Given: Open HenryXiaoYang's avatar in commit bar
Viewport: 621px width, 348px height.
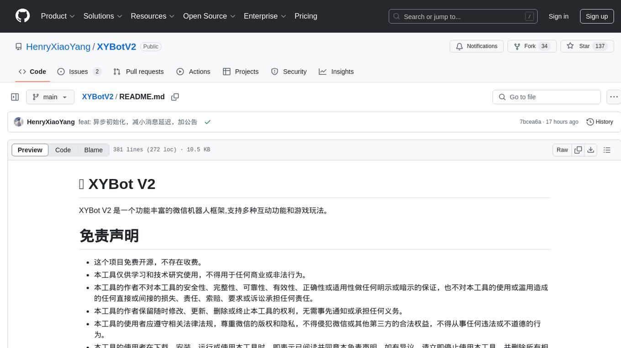Looking at the screenshot, I should (x=19, y=122).
